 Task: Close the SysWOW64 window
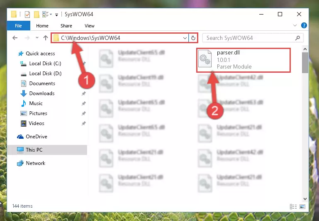tap(299, 14)
